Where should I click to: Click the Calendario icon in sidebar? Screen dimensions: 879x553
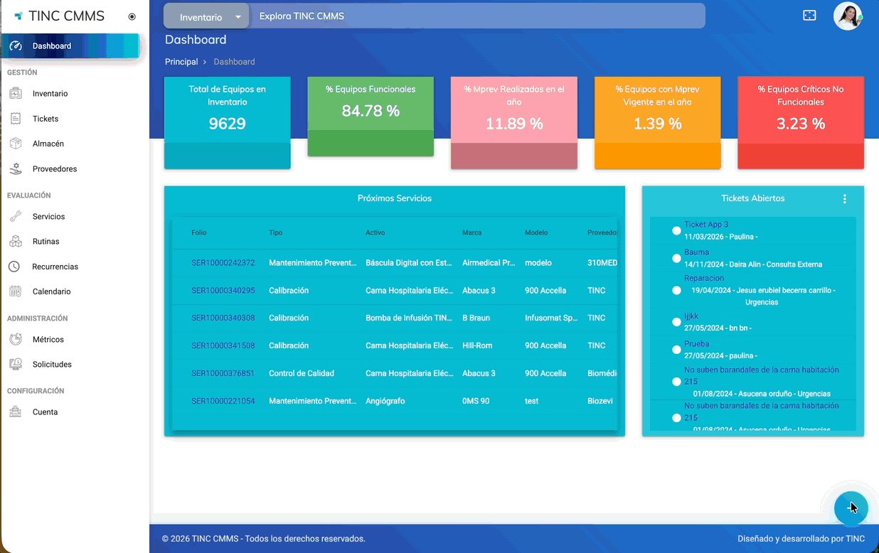(x=16, y=291)
